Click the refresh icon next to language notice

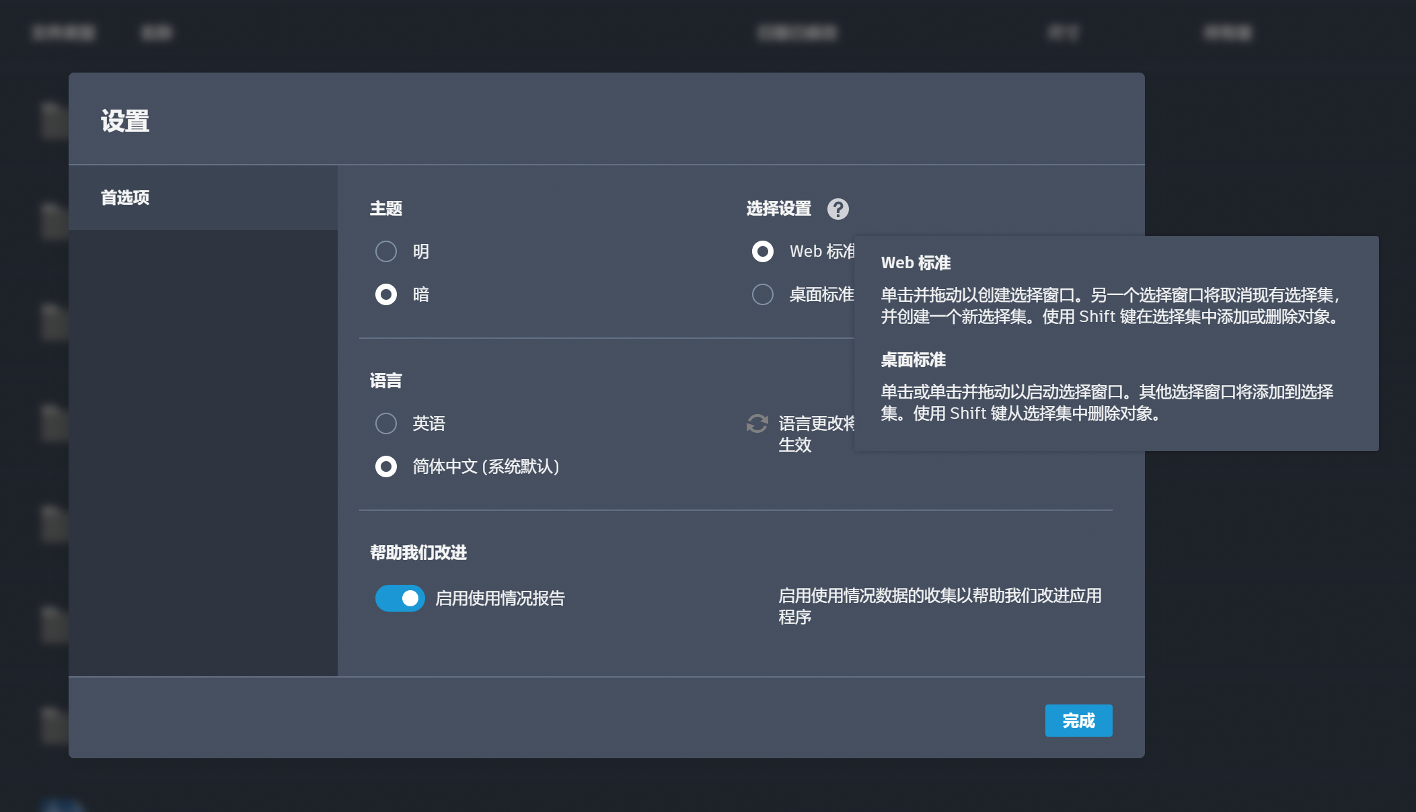pos(757,423)
